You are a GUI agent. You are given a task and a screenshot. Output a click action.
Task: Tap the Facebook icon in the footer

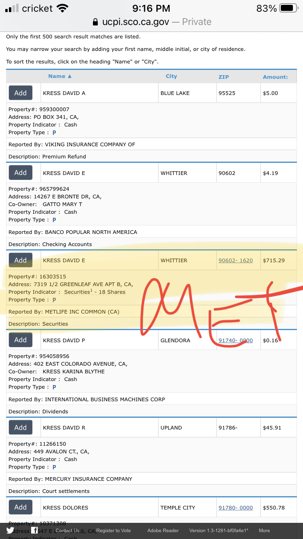(x=35, y=531)
